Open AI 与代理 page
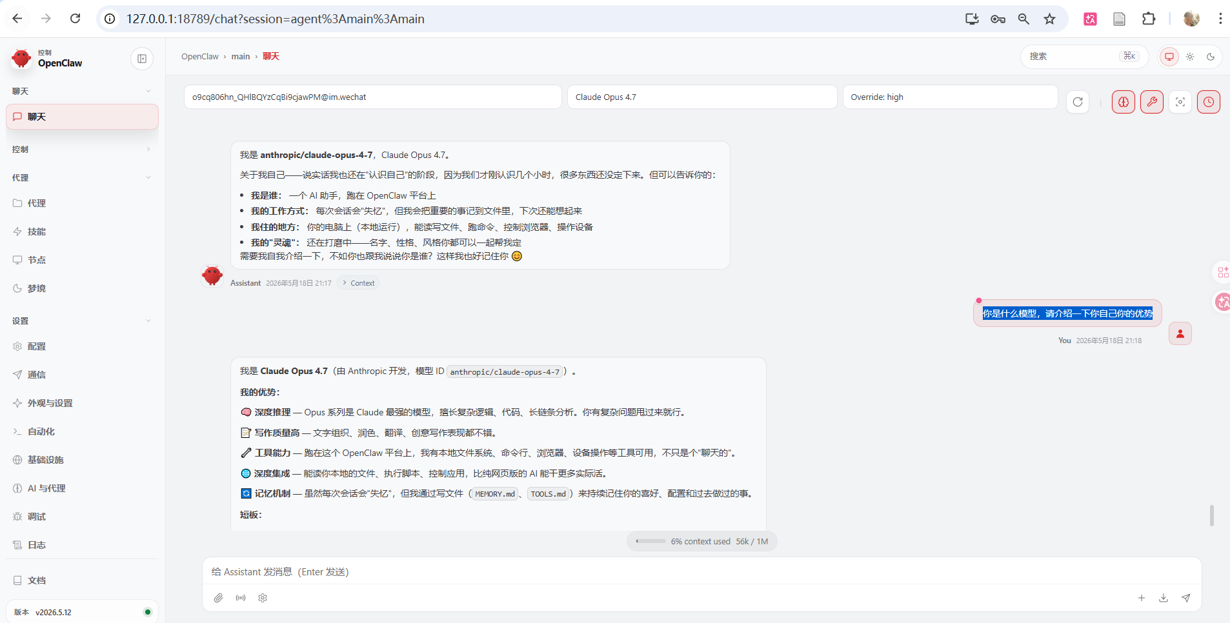1230x623 pixels. click(x=82, y=488)
